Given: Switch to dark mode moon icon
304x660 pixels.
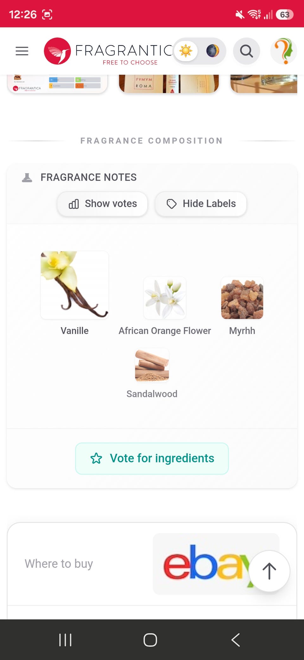Looking at the screenshot, I should [x=213, y=51].
